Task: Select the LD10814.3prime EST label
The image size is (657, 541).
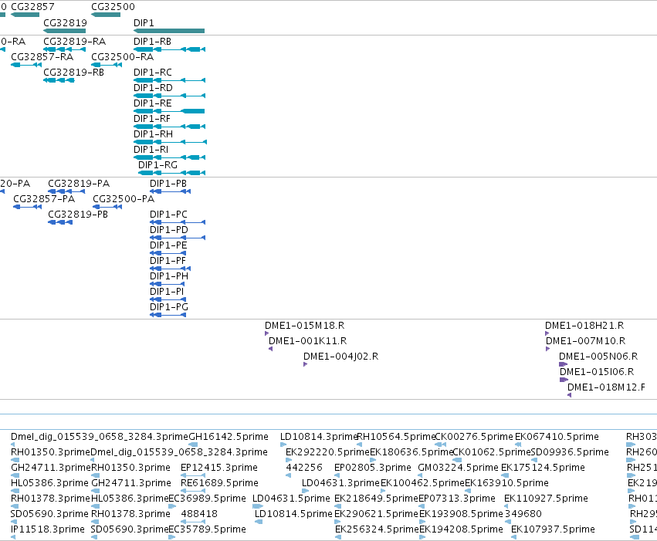Action: pyautogui.click(x=319, y=437)
